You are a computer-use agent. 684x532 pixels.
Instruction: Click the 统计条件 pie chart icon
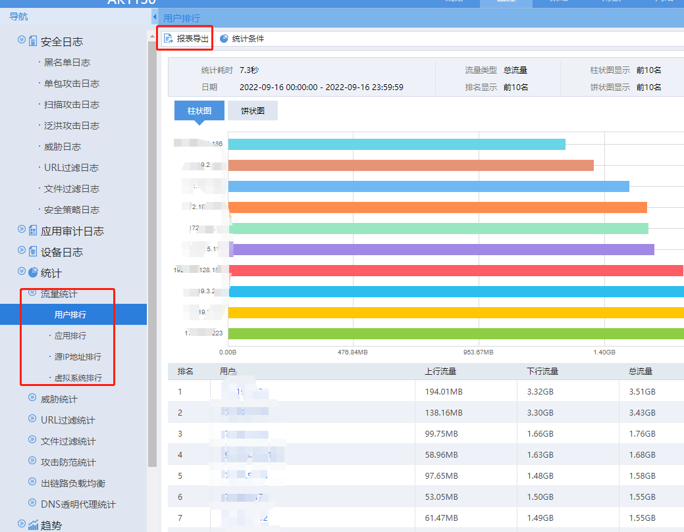click(x=224, y=39)
